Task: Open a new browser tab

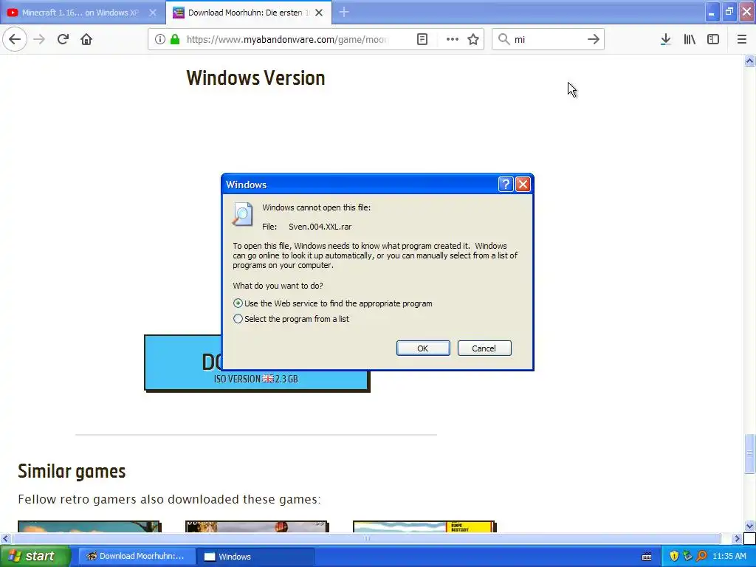Action: pos(344,12)
